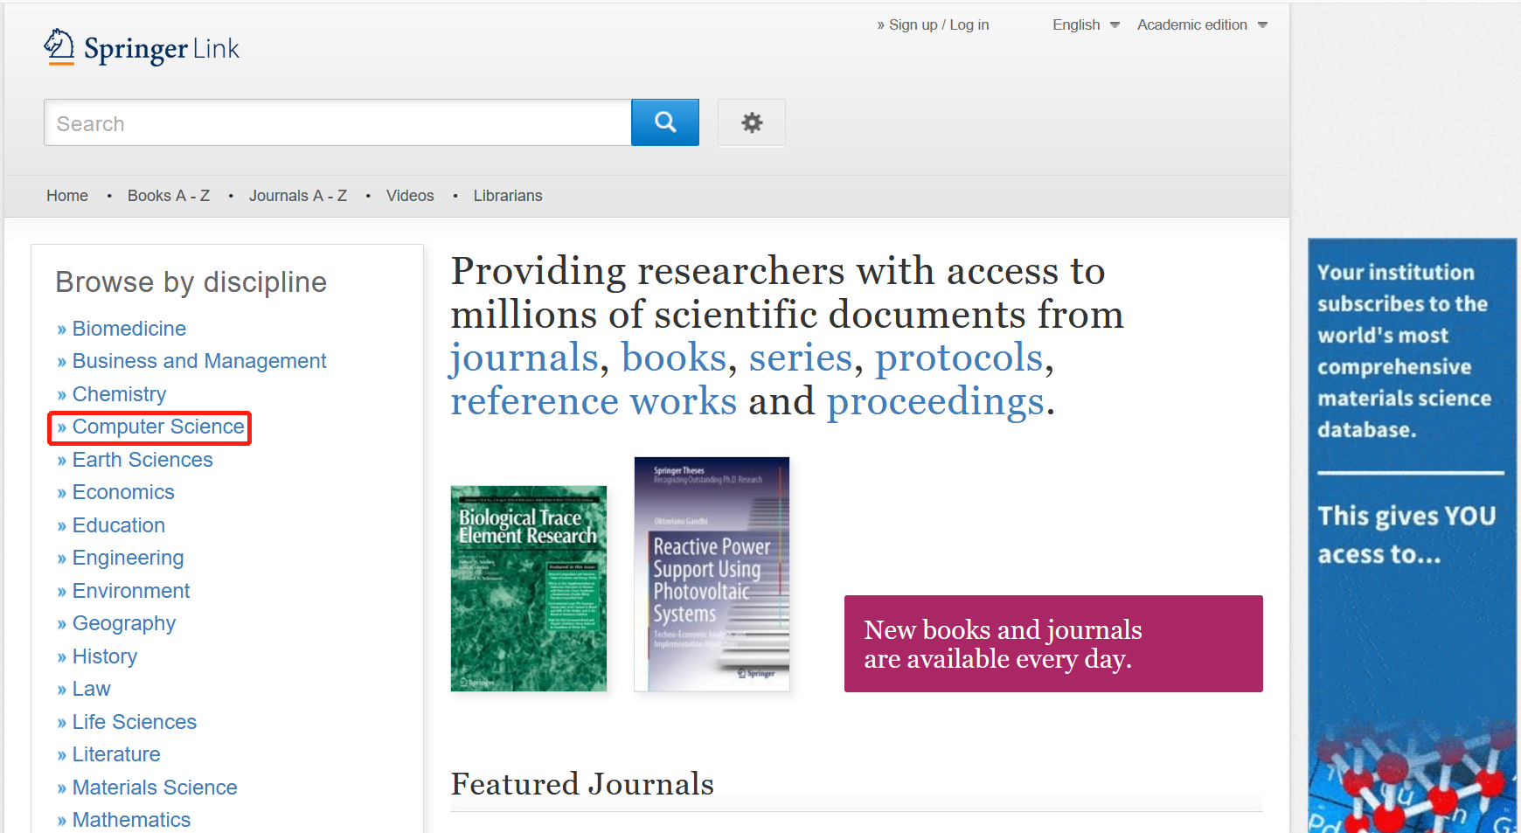Open Journals A - Z menu item
Viewport: 1521px width, 833px height.
(298, 196)
